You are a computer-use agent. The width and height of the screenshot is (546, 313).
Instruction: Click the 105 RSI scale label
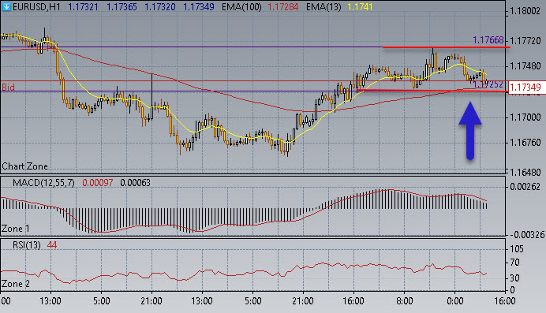(x=517, y=249)
